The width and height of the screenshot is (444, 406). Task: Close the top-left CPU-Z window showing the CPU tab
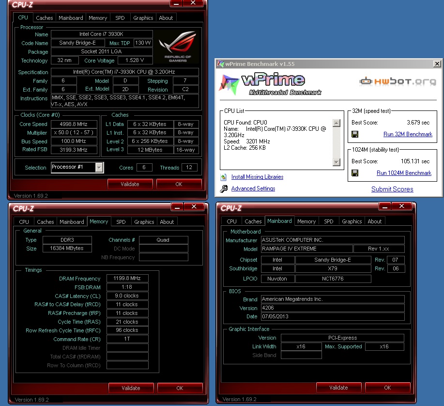(x=193, y=3)
